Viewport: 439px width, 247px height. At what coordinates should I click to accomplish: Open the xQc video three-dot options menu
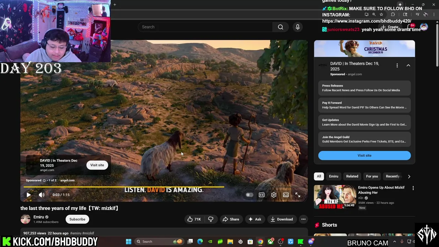click(x=413, y=188)
